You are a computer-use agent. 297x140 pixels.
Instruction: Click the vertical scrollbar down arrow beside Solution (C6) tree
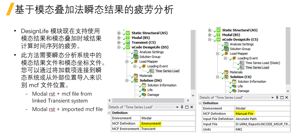(x=288, y=91)
